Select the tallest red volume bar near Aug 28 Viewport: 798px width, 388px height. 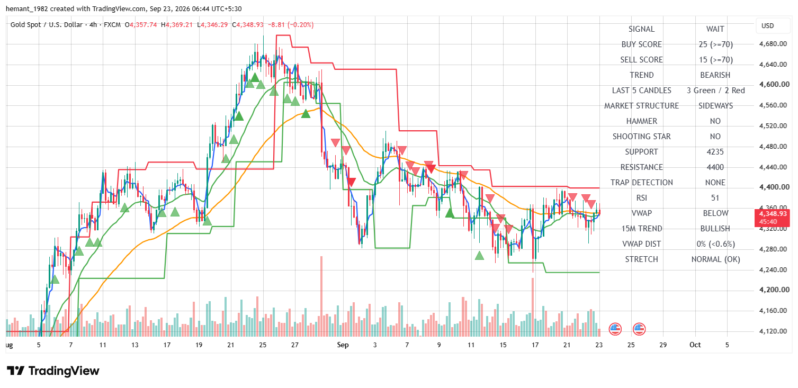point(321,296)
